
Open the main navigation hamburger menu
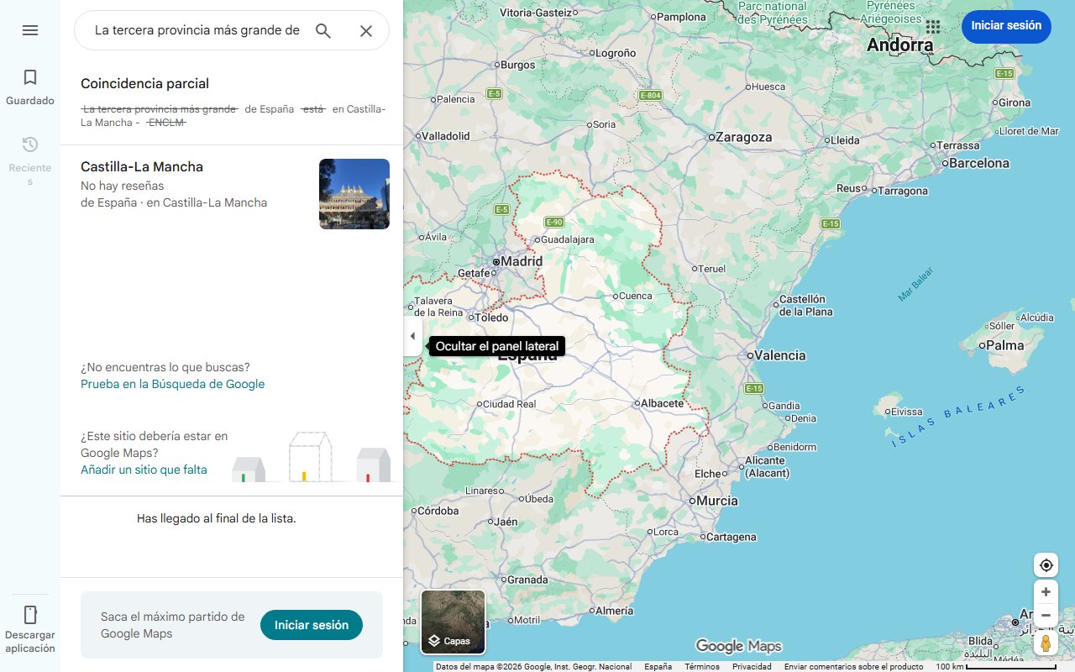coord(30,30)
